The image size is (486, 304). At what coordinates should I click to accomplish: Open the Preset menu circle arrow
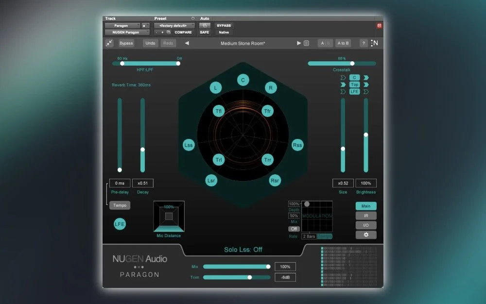click(193, 18)
